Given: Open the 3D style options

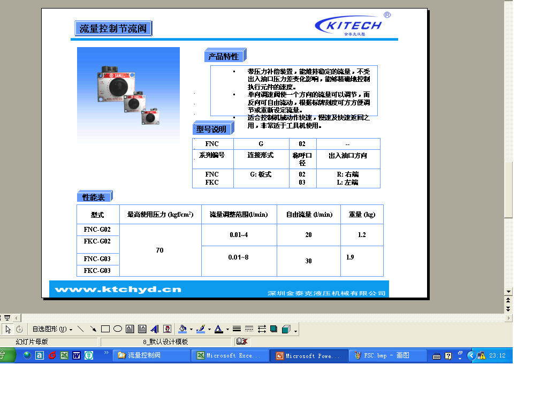Looking at the screenshot, I should [286, 329].
